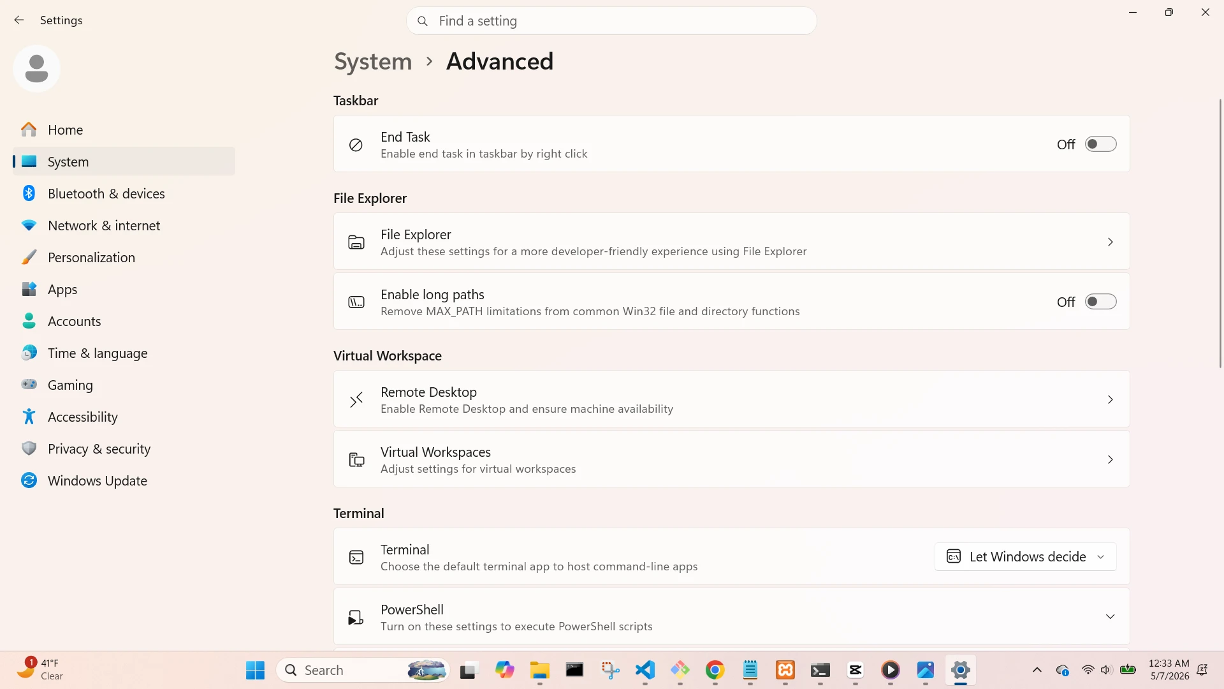Click the PowerShell script icon
The height and width of the screenshot is (689, 1224).
[356, 618]
